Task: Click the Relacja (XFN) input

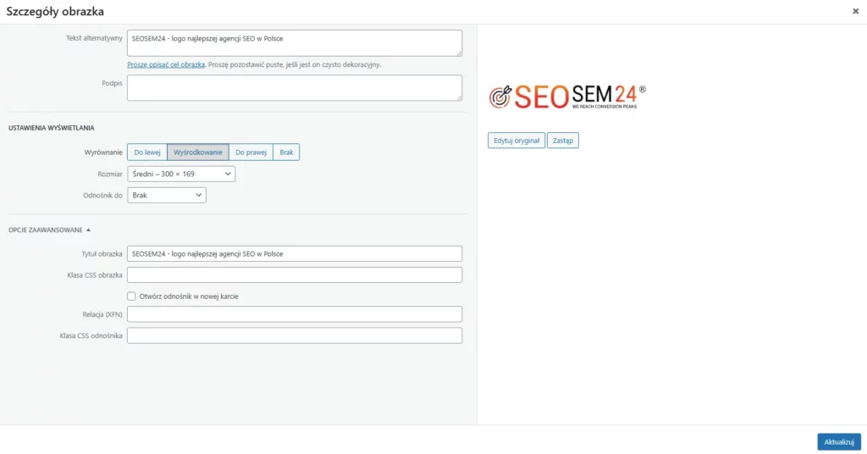Action: point(295,314)
